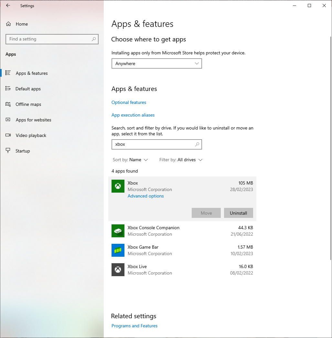The height and width of the screenshot is (338, 332).
Task: Open the Filter by All drives dropdown
Action: [x=181, y=160]
